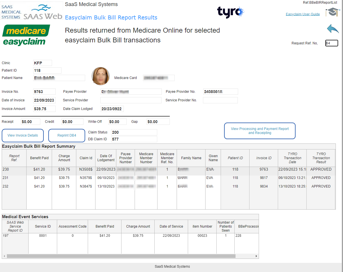The width and height of the screenshot is (343, 272).
Task: Click the Reprint DB4 button
Action: tap(67, 135)
